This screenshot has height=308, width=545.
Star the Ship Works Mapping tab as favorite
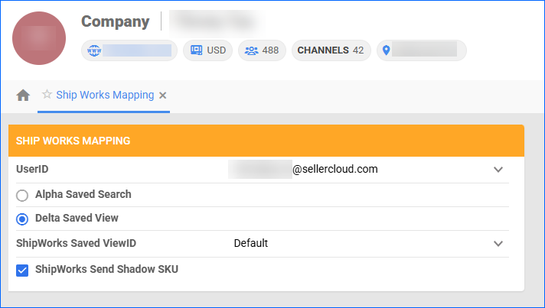(47, 96)
